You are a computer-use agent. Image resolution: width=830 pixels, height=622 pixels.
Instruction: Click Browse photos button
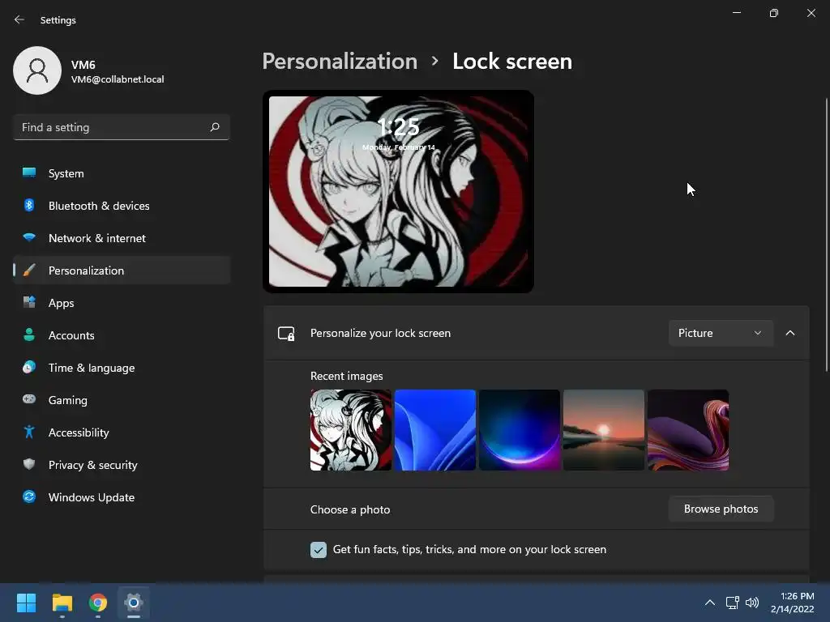point(721,509)
